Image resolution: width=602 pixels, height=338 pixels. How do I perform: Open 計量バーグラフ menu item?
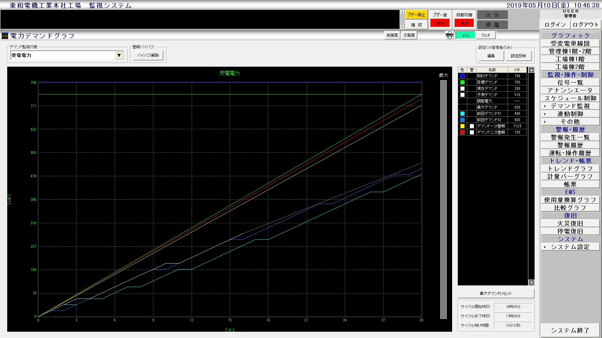pyautogui.click(x=570, y=177)
